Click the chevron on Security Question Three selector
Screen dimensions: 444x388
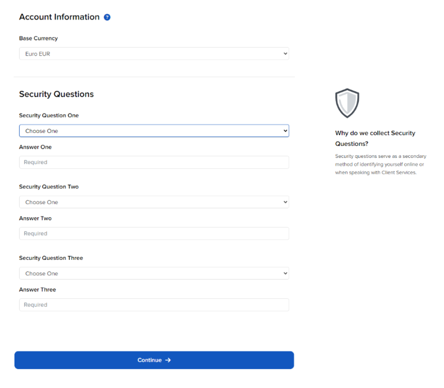tap(285, 273)
